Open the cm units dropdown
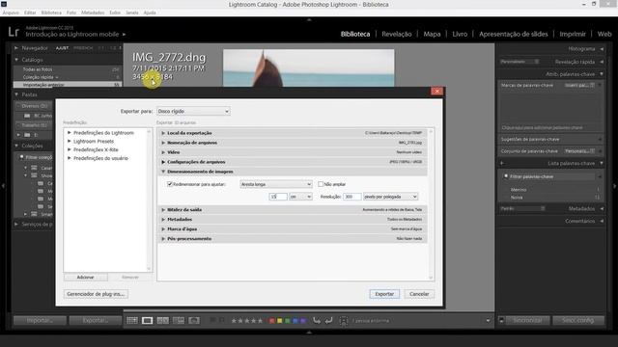 click(300, 197)
